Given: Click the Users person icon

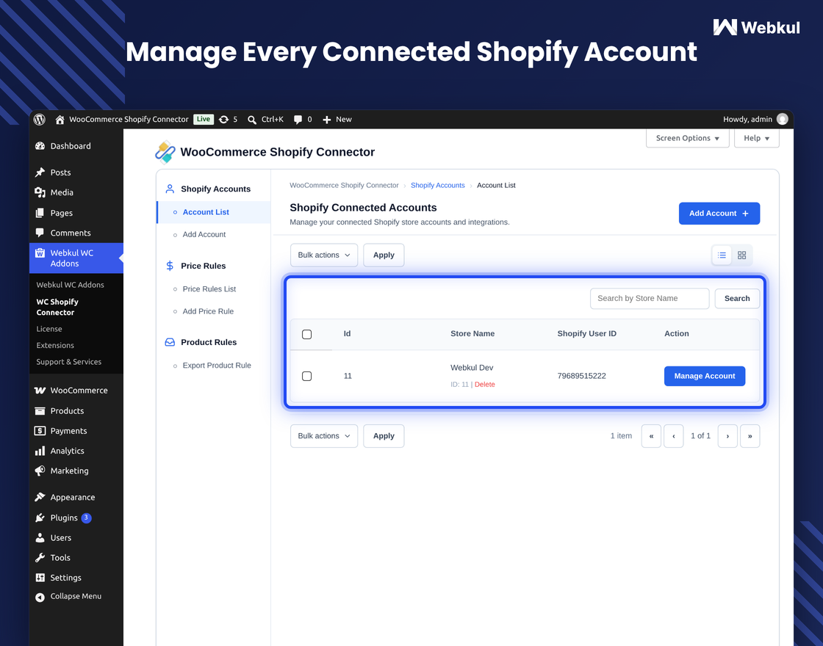Looking at the screenshot, I should point(40,537).
